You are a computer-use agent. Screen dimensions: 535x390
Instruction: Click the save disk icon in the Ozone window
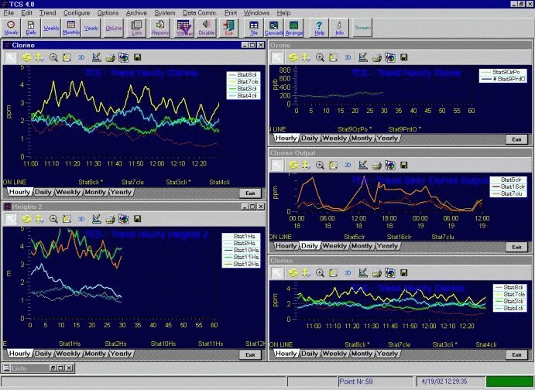pos(404,57)
